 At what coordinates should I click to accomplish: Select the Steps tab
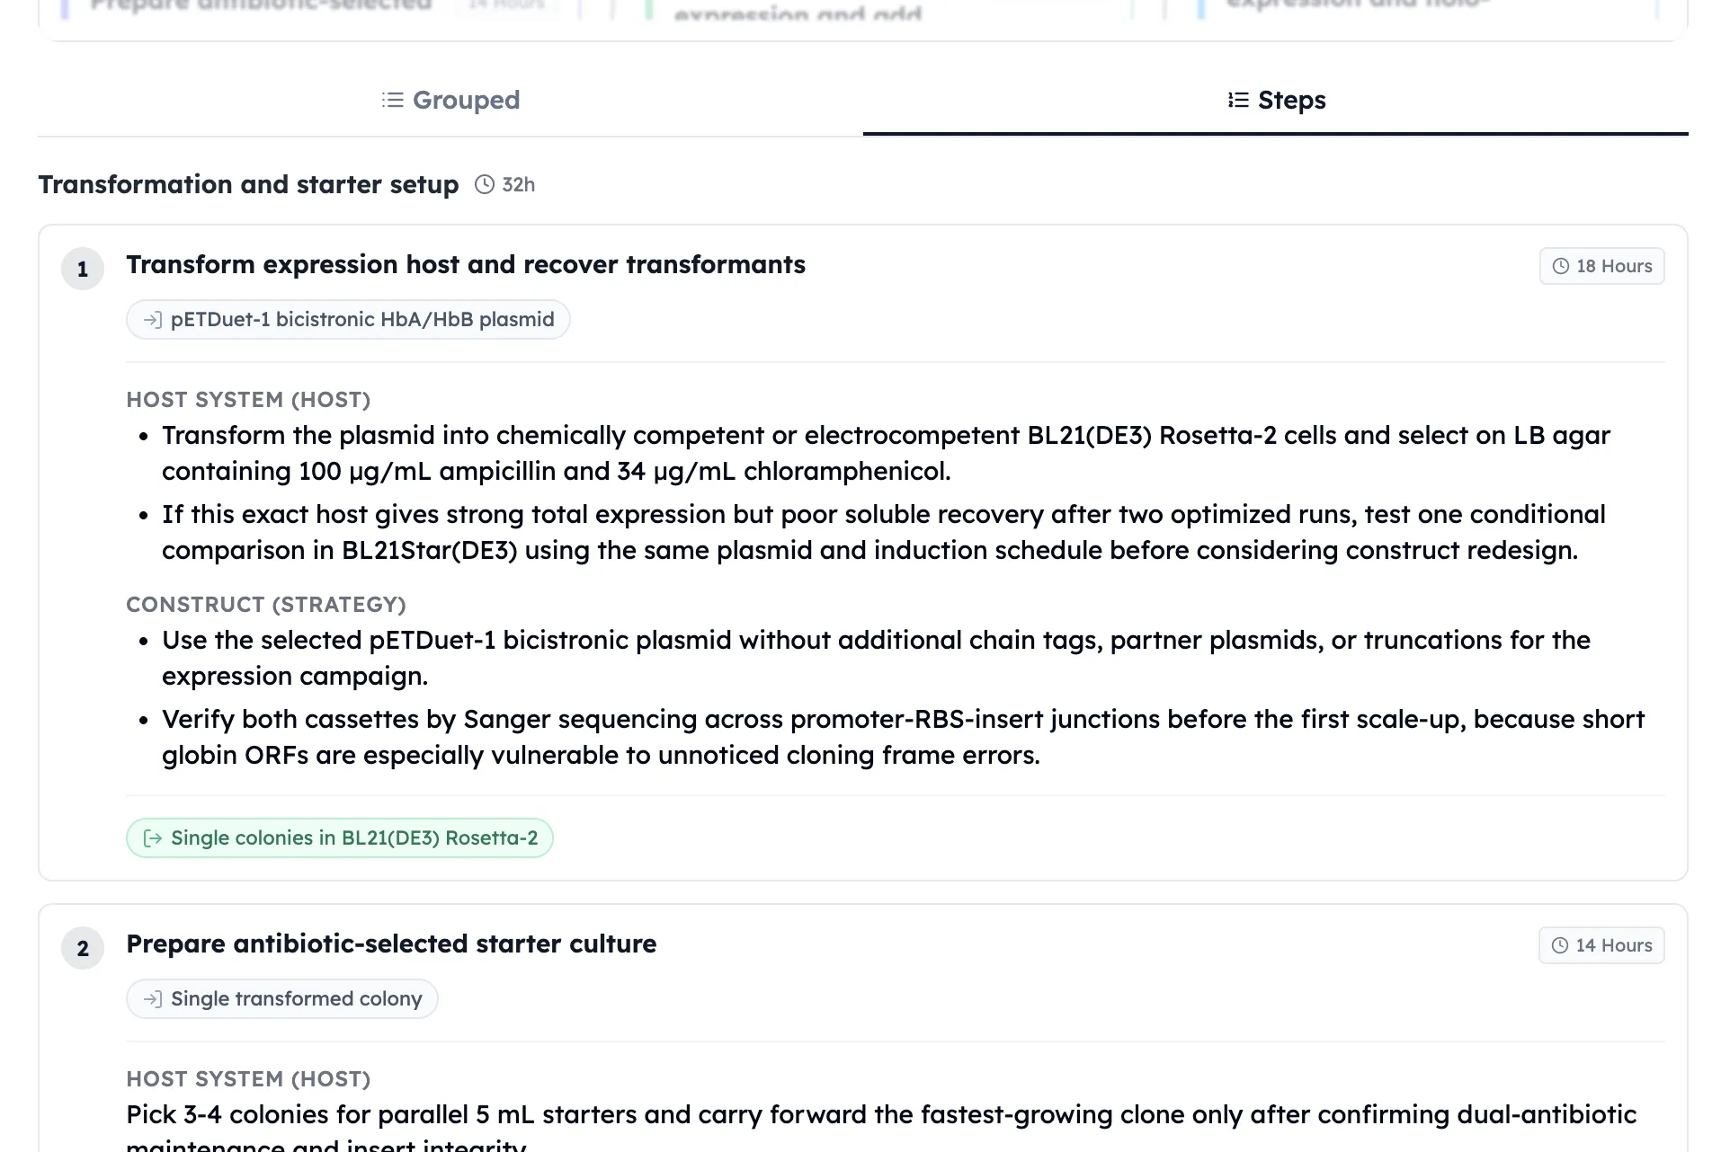click(x=1276, y=100)
